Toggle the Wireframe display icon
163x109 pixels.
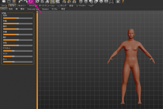tap(42, 1)
